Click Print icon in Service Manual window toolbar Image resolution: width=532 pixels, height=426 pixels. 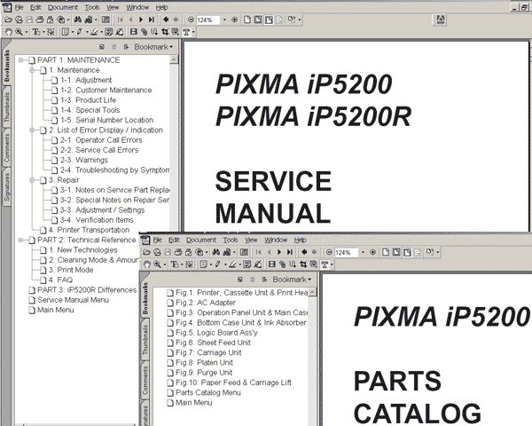(x=39, y=20)
